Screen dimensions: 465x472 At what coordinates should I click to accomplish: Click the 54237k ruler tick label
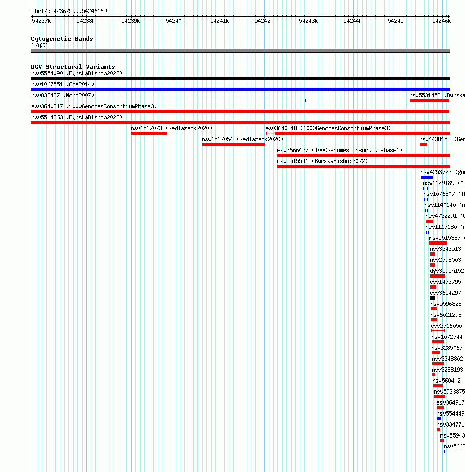click(41, 21)
